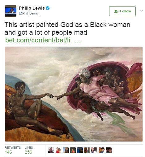Open the Philip Lewis display name
The image size is (145, 157).
click(32, 8)
